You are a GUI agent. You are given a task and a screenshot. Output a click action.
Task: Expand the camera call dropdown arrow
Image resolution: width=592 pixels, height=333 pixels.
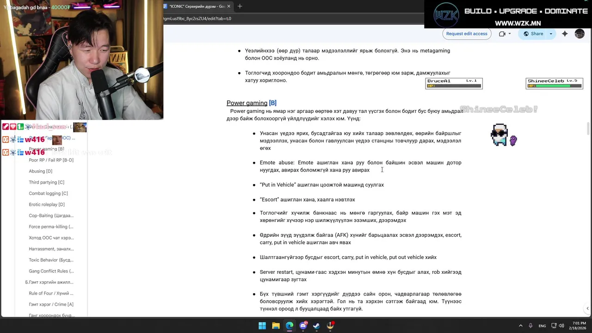click(510, 34)
